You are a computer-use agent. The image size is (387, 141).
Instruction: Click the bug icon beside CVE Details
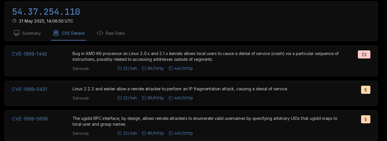tap(56, 33)
